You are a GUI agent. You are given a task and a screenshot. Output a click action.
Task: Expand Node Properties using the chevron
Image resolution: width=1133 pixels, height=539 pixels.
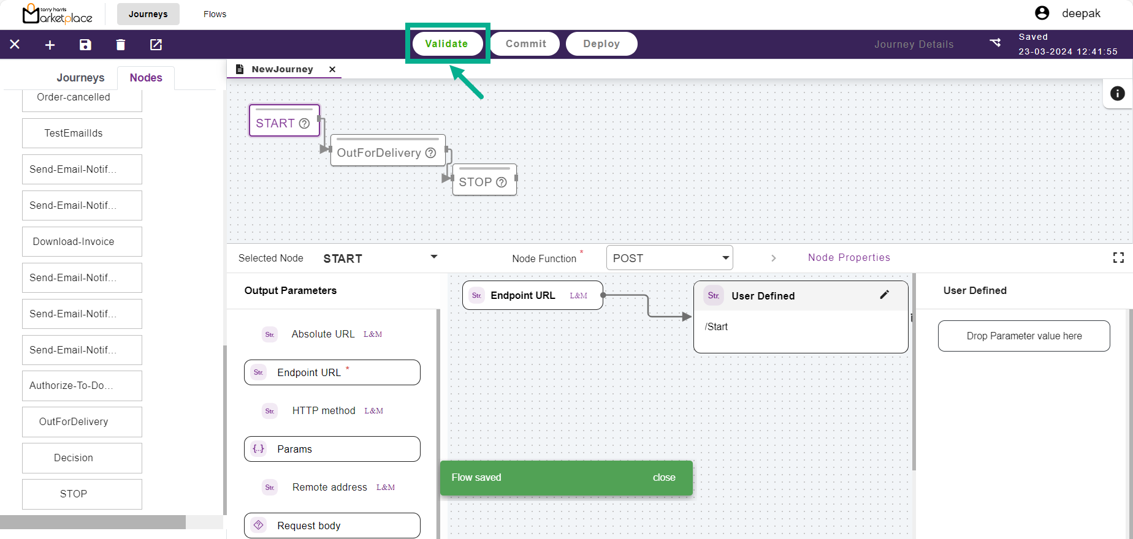[774, 258]
